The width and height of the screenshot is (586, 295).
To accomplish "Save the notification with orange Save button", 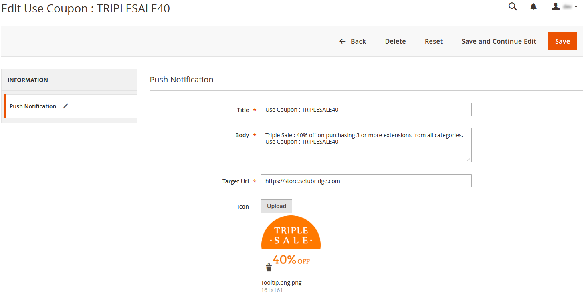I will click(x=562, y=41).
